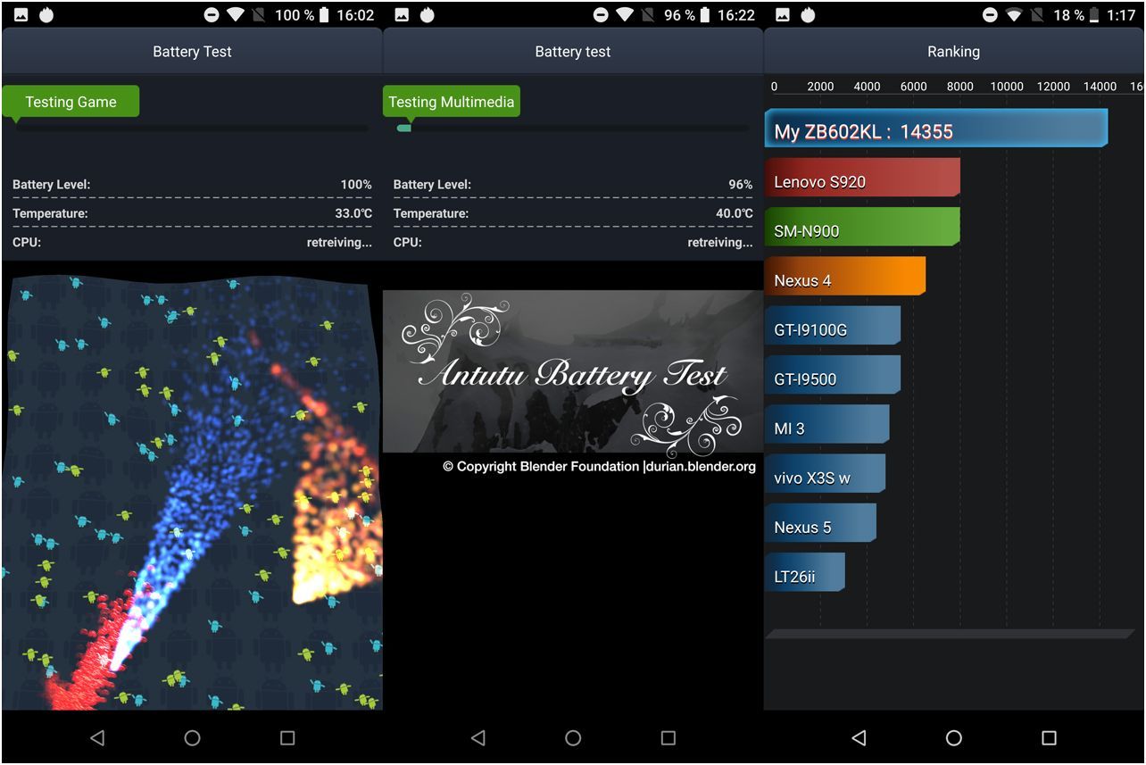1146x765 pixels.
Task: Click the Antutu Battery Test video banner
Action: point(573,370)
